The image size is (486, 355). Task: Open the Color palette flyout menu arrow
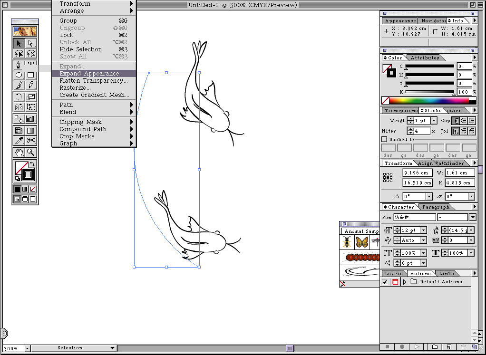475,58
